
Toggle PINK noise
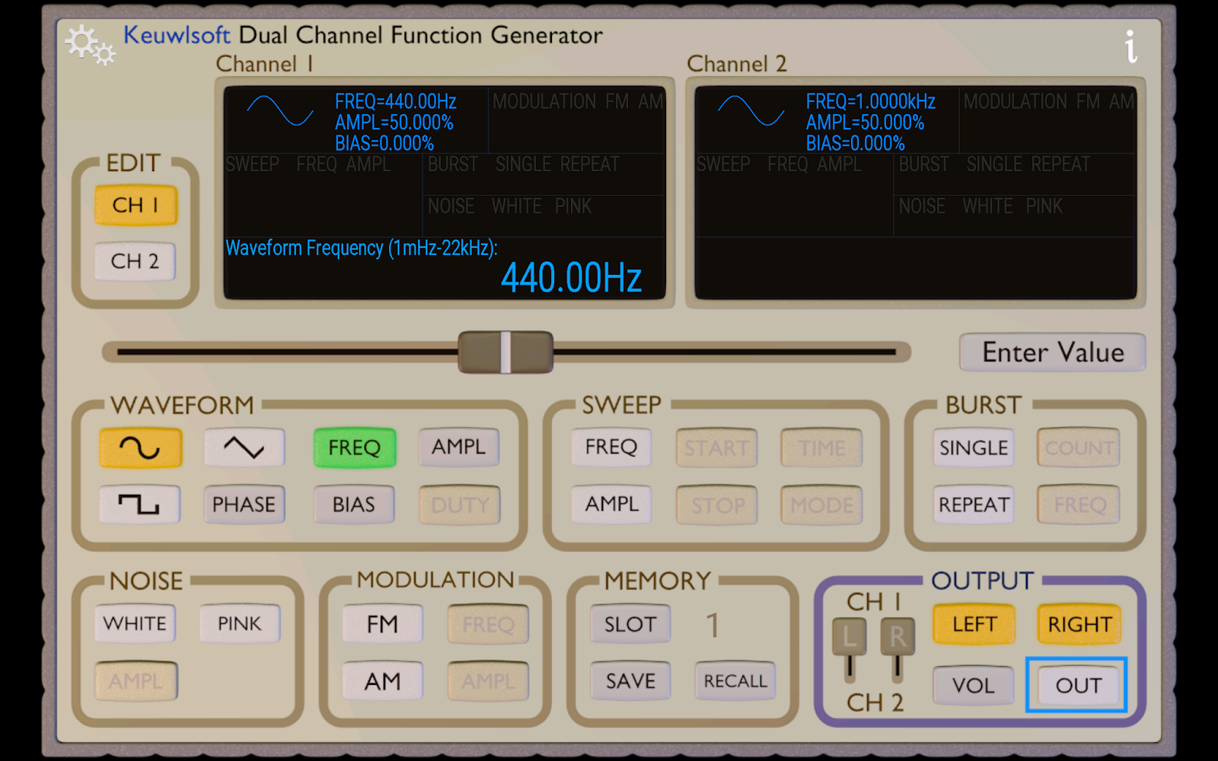[240, 624]
